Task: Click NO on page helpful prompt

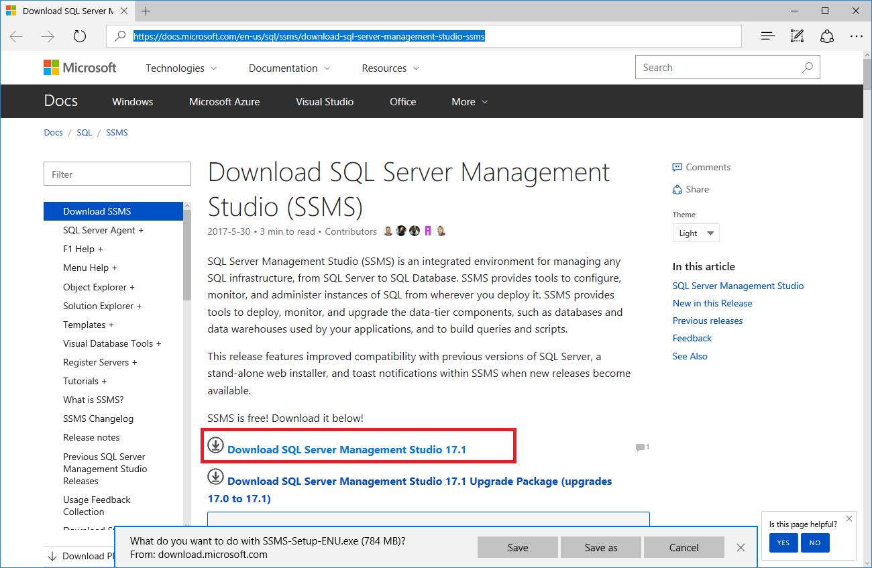Action: point(815,543)
